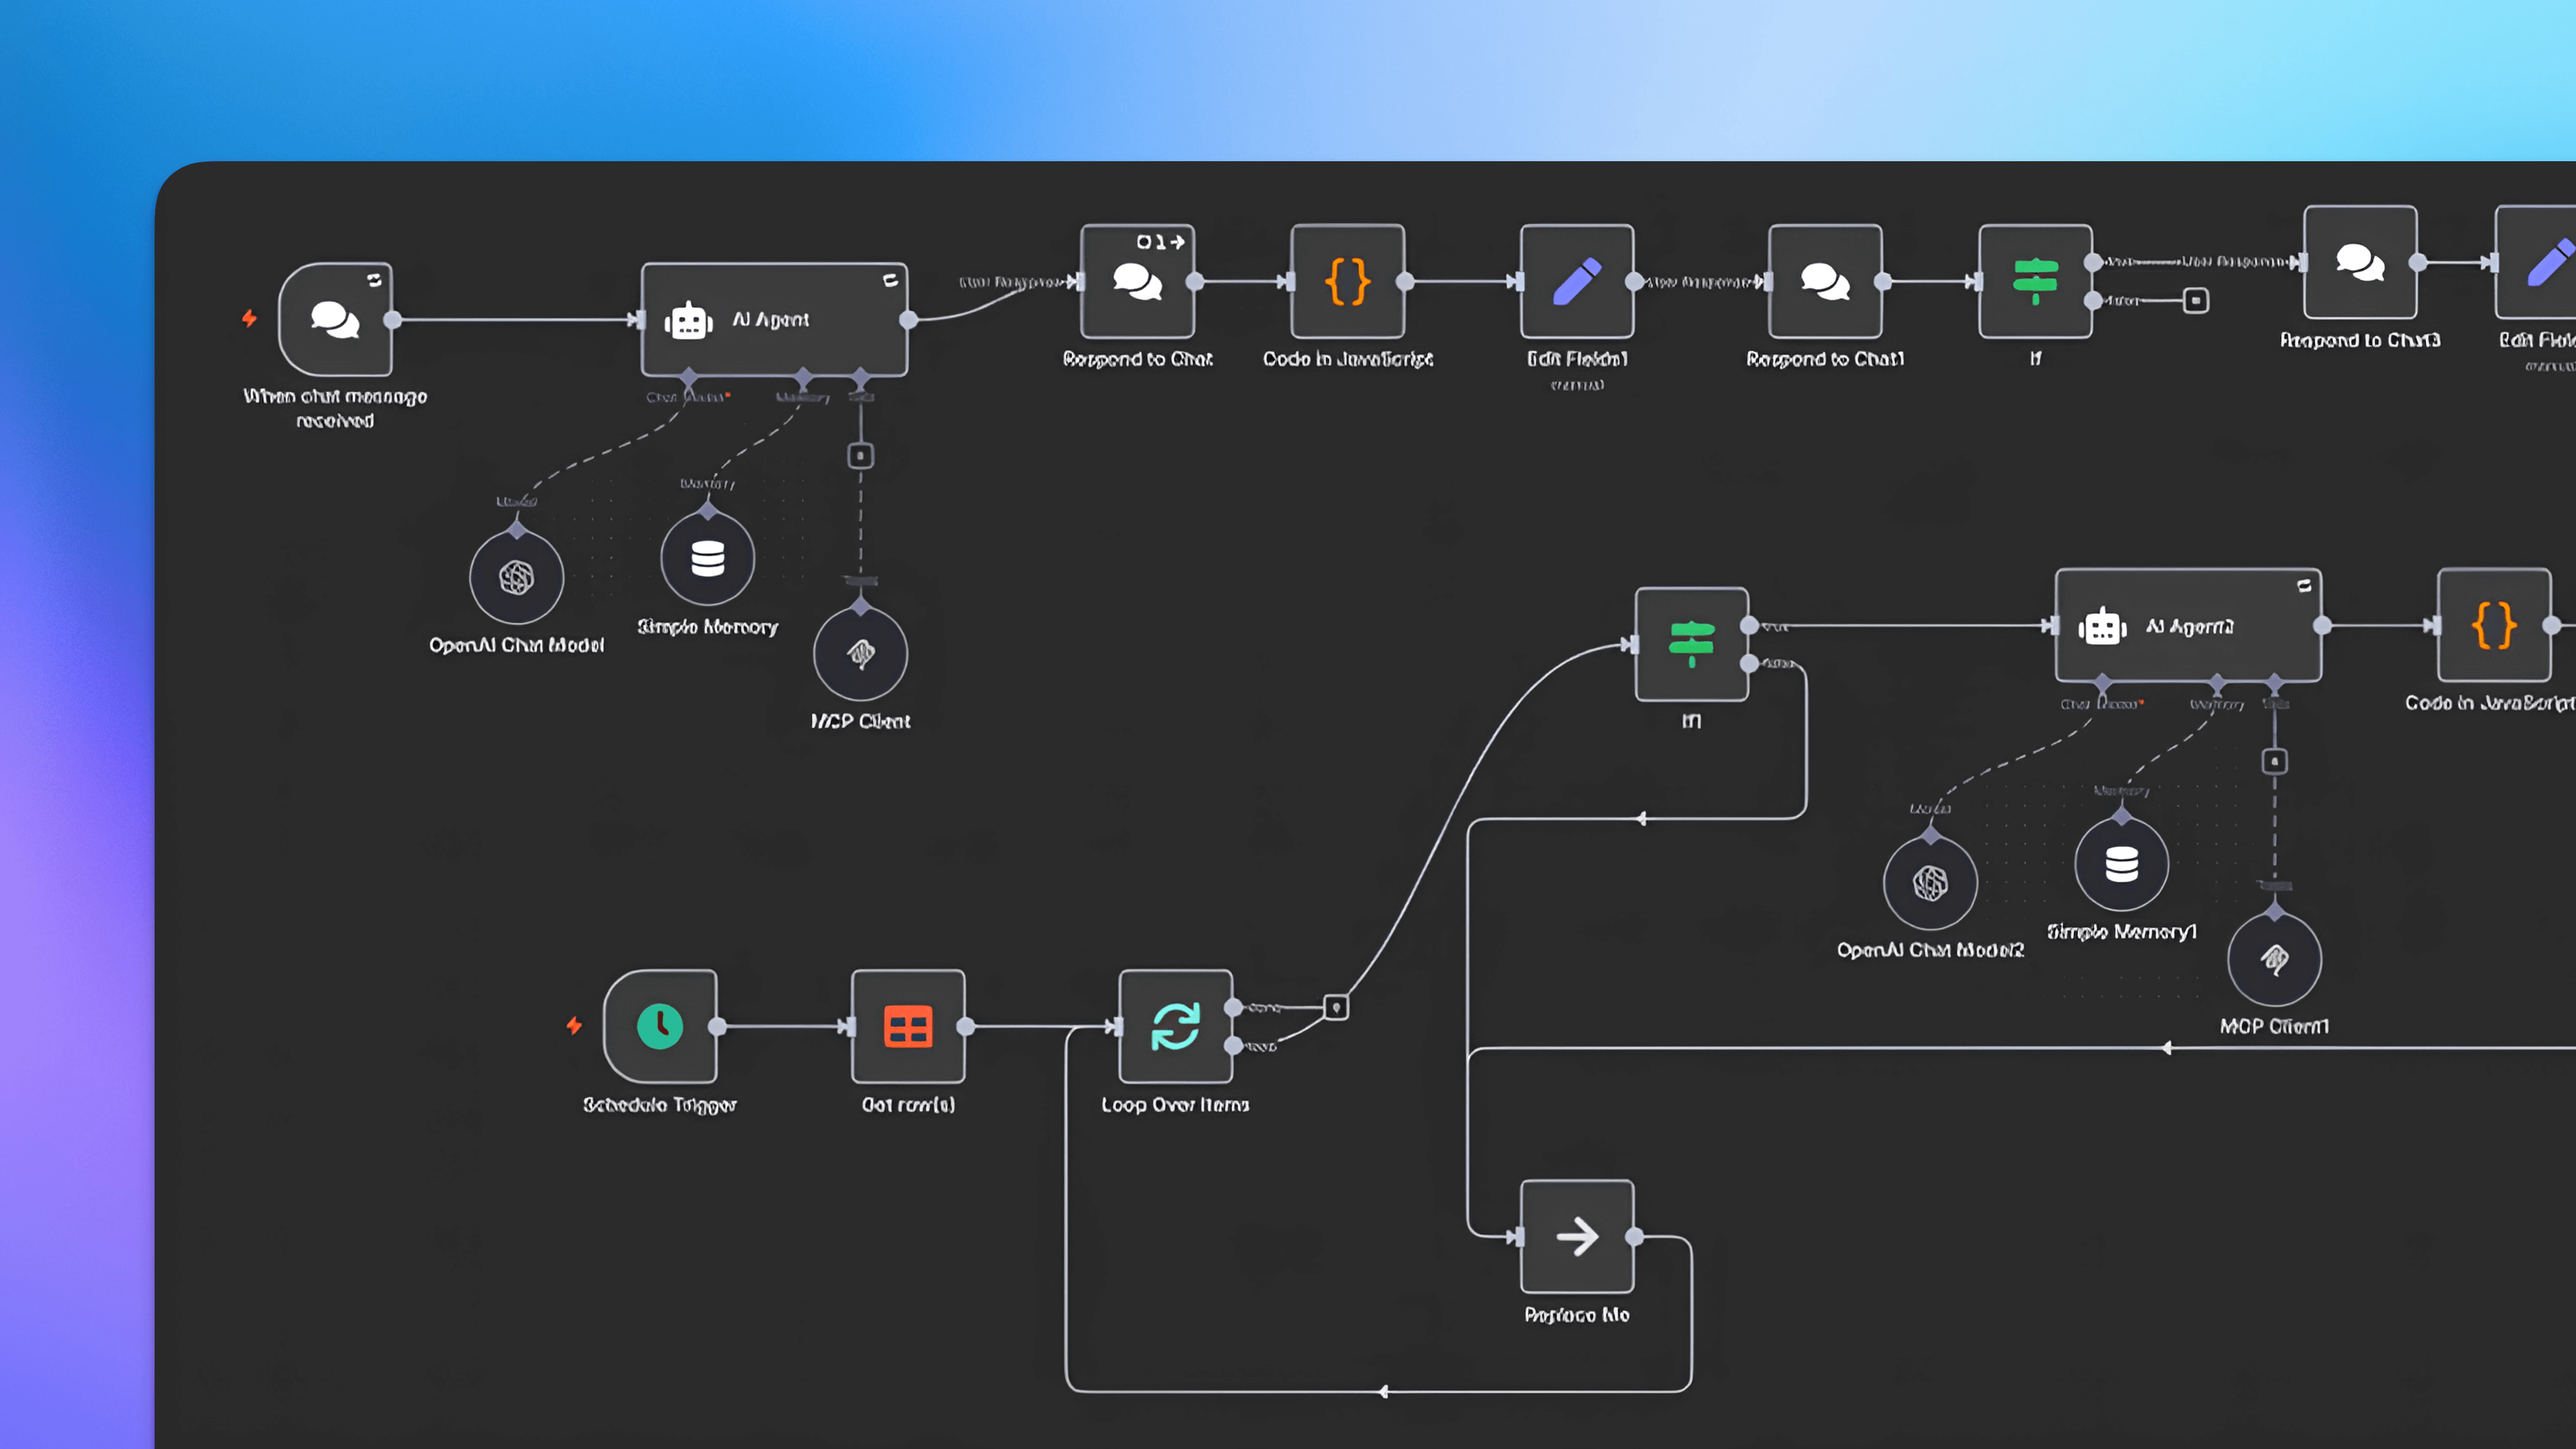Open the If1 node near Loop Over Items
The width and height of the screenshot is (2576, 1449).
point(1691,644)
